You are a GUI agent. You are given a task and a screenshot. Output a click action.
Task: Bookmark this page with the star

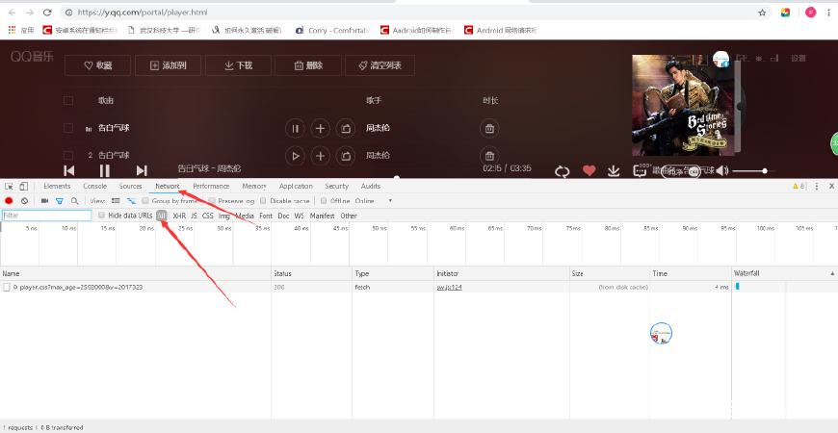762,13
